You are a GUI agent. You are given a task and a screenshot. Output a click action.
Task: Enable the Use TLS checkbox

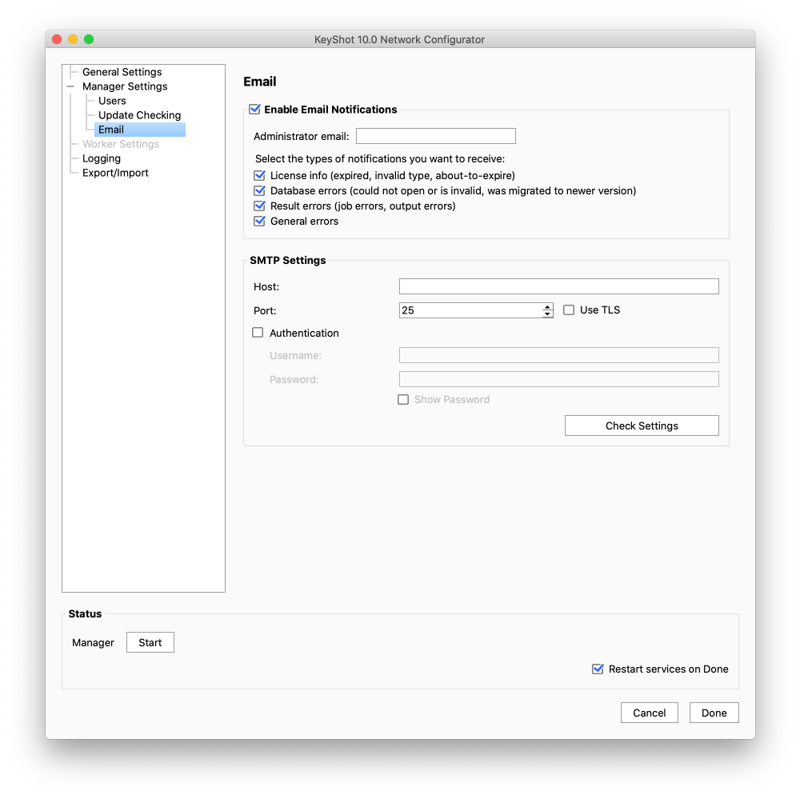click(569, 310)
